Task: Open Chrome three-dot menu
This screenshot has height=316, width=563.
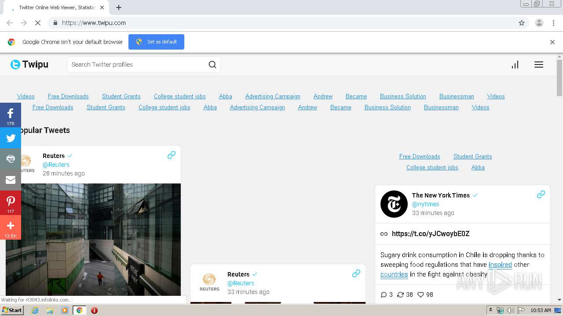Action: click(x=554, y=23)
